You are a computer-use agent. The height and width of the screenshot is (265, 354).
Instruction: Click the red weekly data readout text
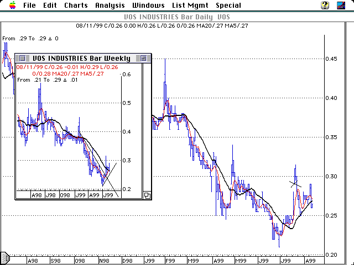tap(67, 70)
